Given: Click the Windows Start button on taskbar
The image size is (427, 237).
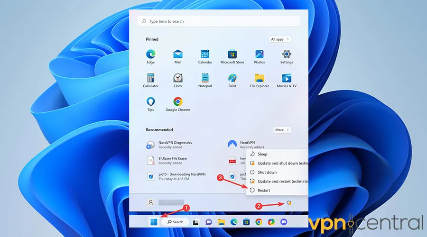Looking at the screenshot, I should pyautogui.click(x=154, y=222).
